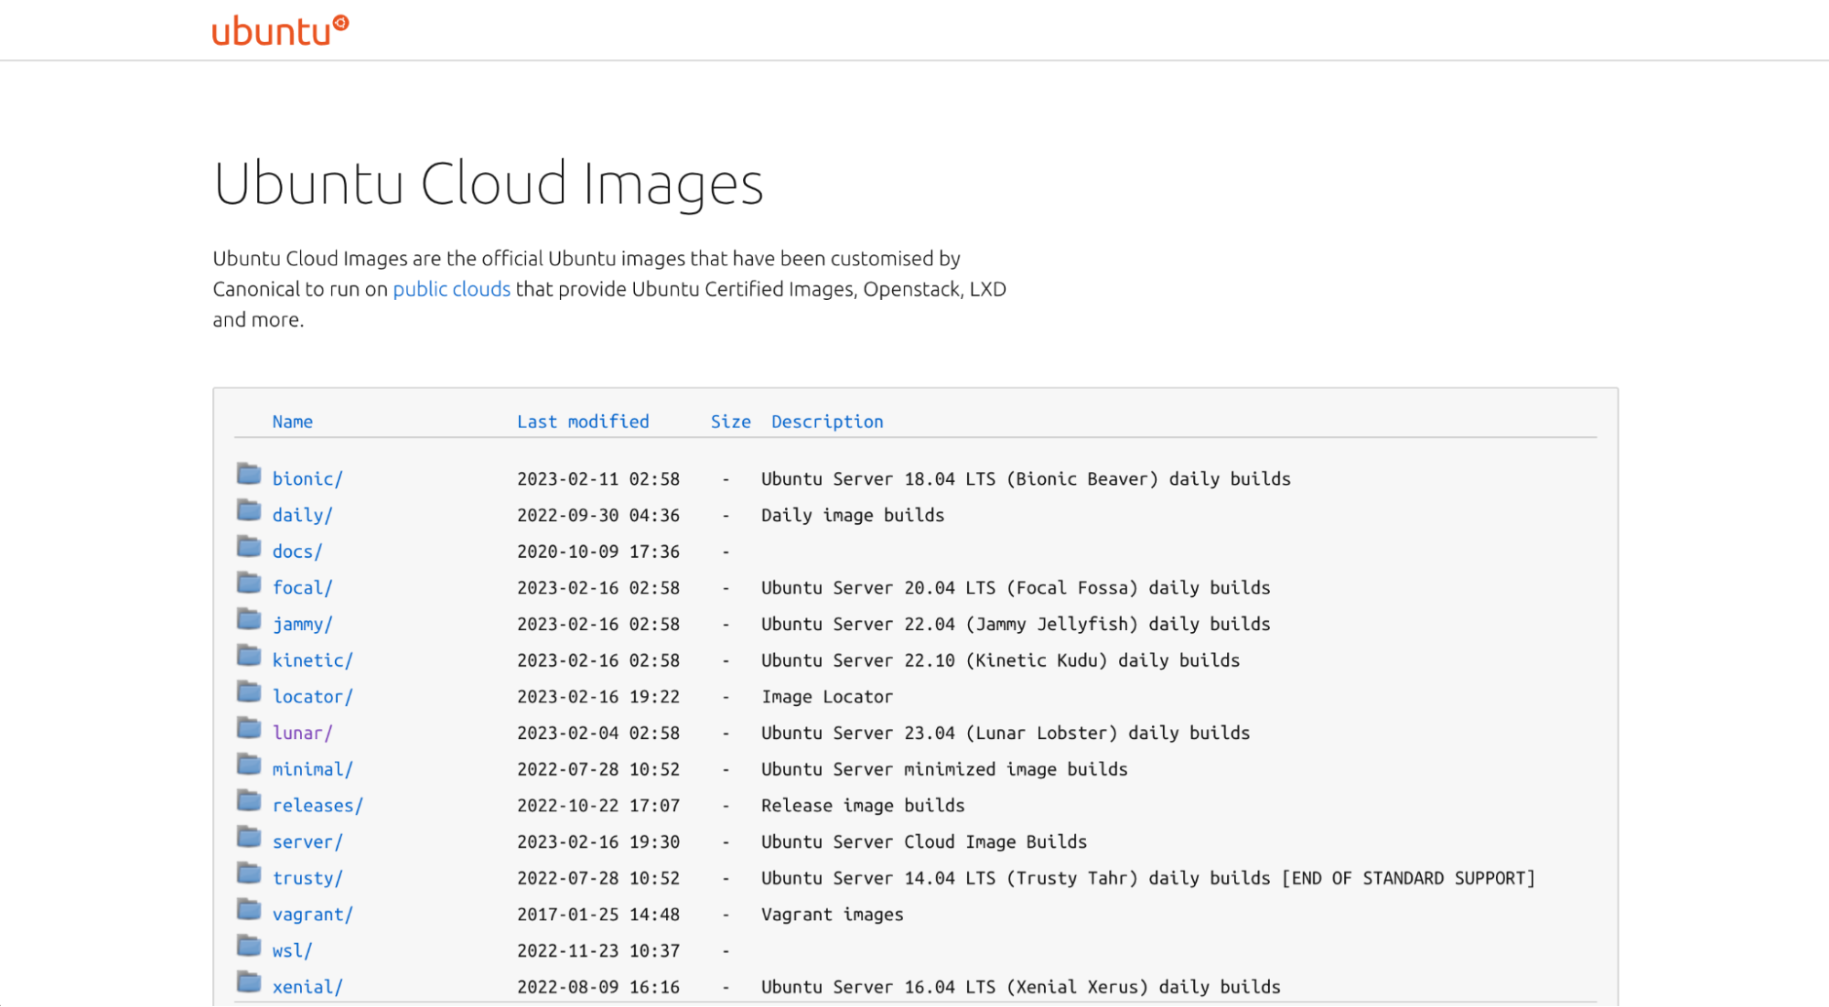Click the folder icon beside locator/
Viewport: 1829px width, 1007px height.
pos(249,691)
